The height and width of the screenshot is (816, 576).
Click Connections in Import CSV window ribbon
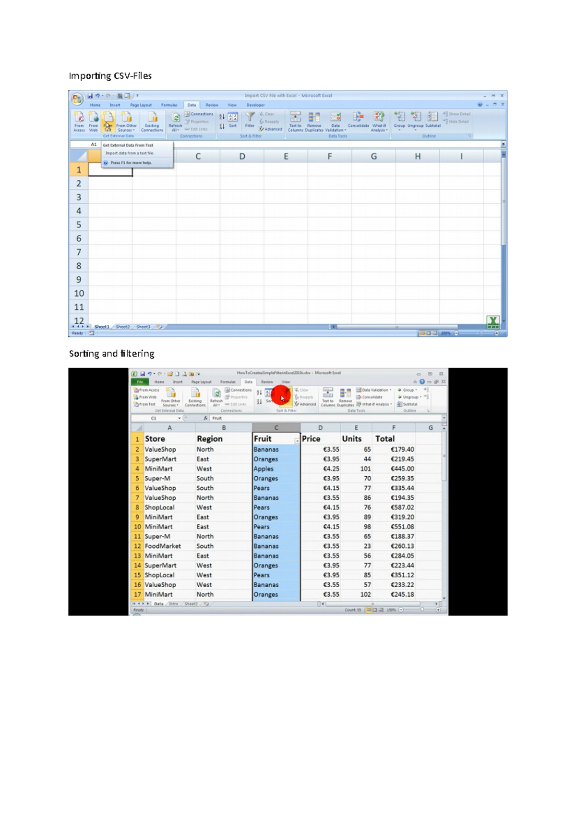coord(199,114)
